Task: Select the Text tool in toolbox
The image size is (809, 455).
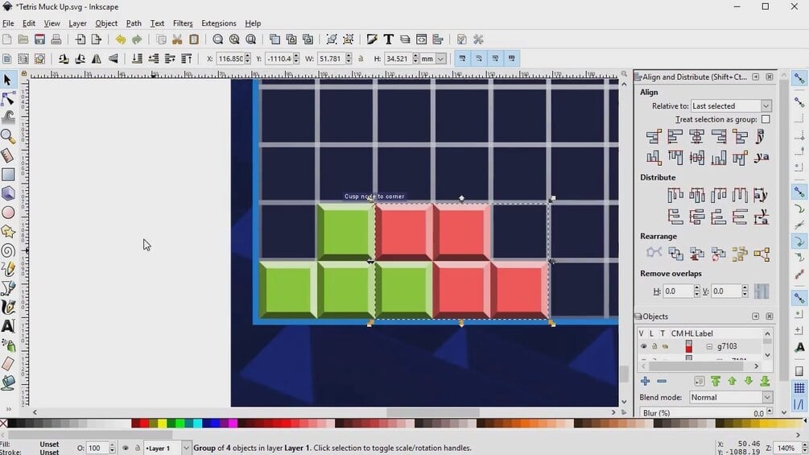Action: pos(8,325)
